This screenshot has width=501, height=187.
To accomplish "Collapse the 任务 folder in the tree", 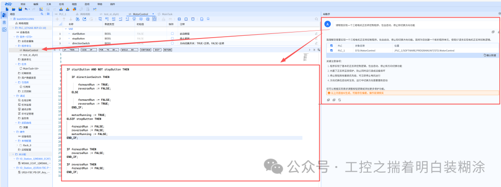I will point(16,64).
